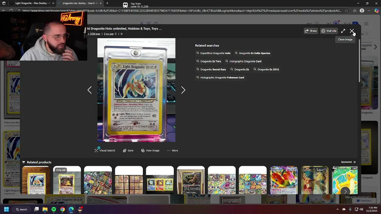Open the browser profile icon
381x214 pixels.
[362, 11]
